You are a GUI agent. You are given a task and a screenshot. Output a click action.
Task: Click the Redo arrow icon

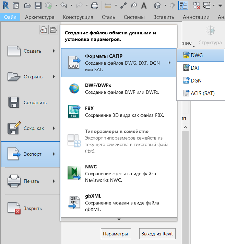click(x=79, y=5)
